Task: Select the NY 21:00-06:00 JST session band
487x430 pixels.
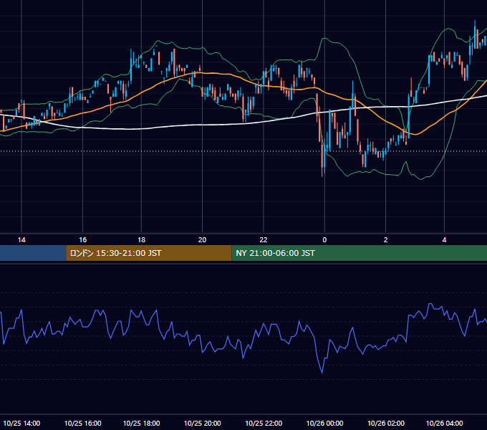Action: pyautogui.click(x=360, y=253)
